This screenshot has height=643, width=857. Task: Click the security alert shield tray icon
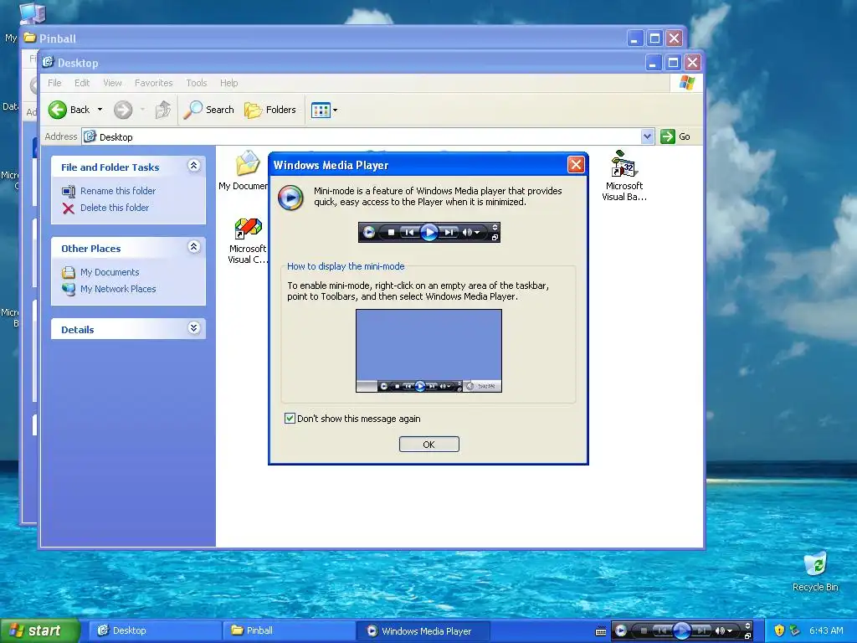(780, 630)
